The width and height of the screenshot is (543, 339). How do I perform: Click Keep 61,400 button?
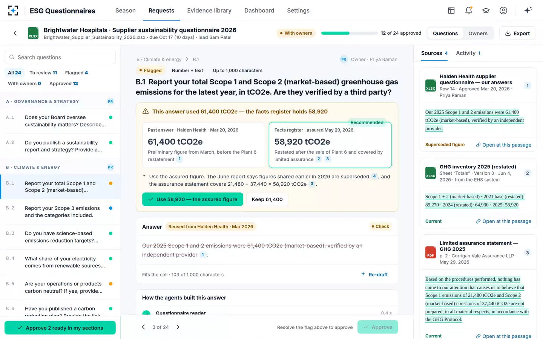point(267,199)
